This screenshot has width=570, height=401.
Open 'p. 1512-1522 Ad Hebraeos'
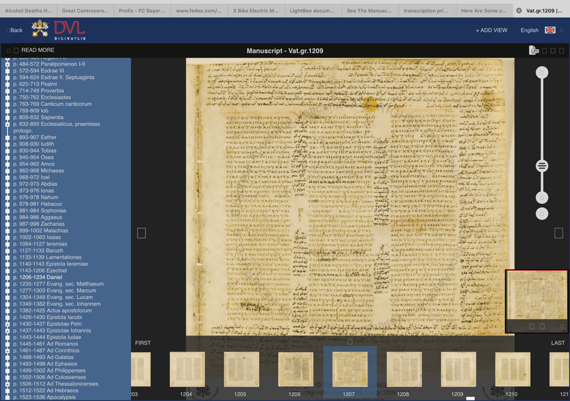click(x=46, y=391)
